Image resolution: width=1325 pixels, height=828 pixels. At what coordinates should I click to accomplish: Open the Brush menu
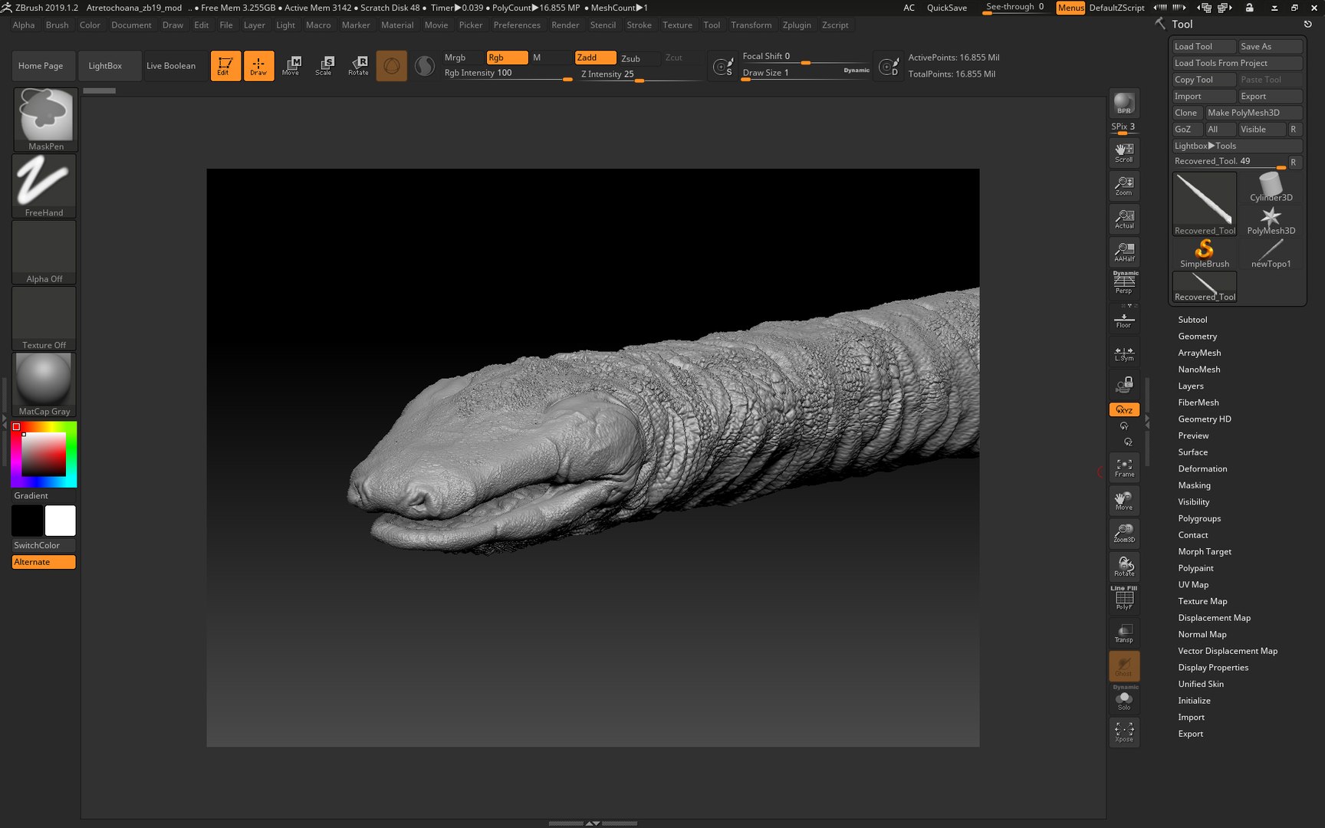coord(57,25)
